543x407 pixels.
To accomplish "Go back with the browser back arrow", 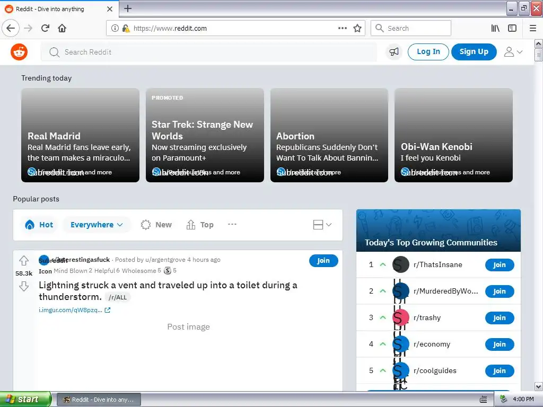I will coord(11,28).
